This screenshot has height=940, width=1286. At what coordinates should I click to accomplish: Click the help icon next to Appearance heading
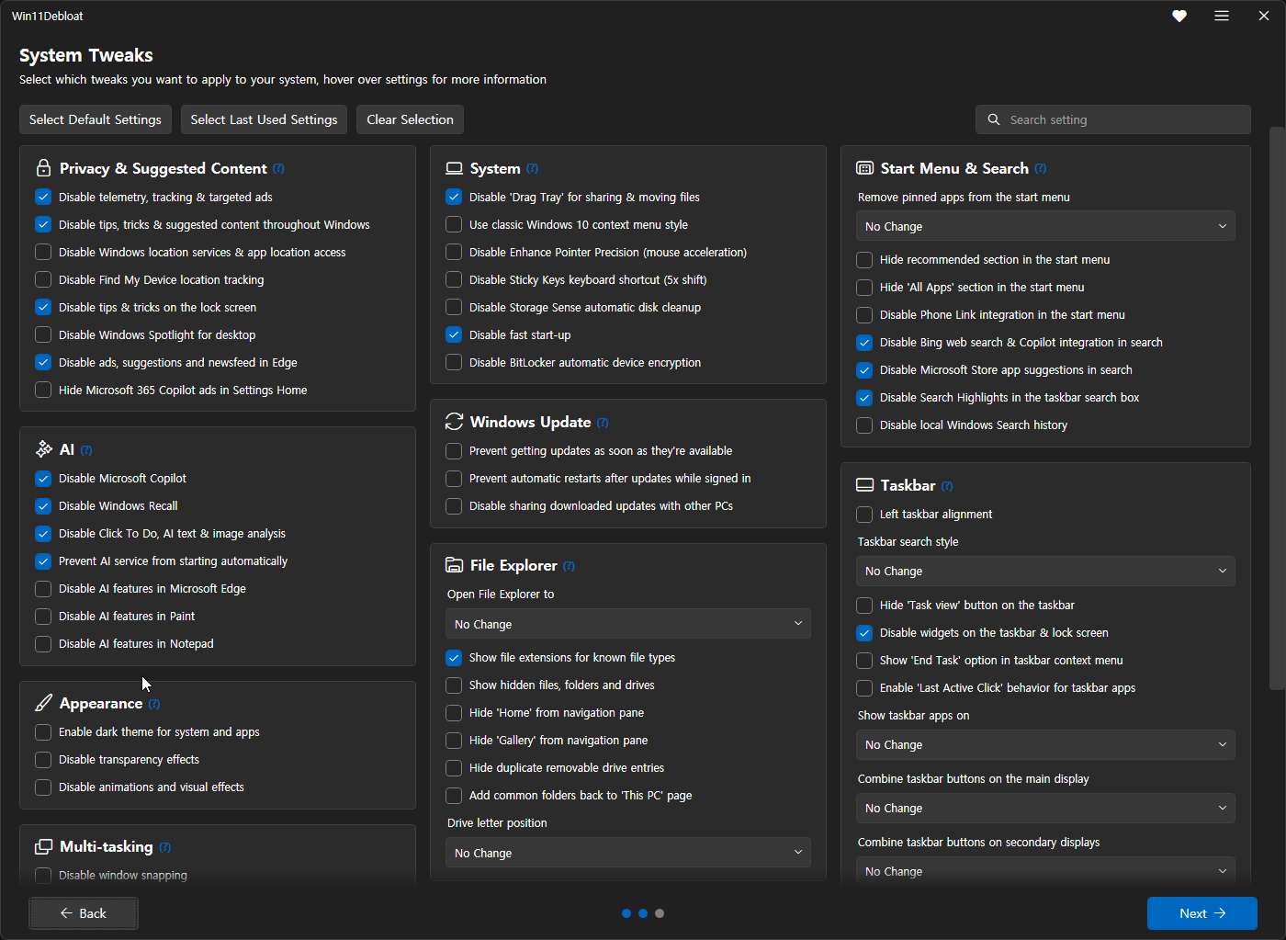(154, 704)
